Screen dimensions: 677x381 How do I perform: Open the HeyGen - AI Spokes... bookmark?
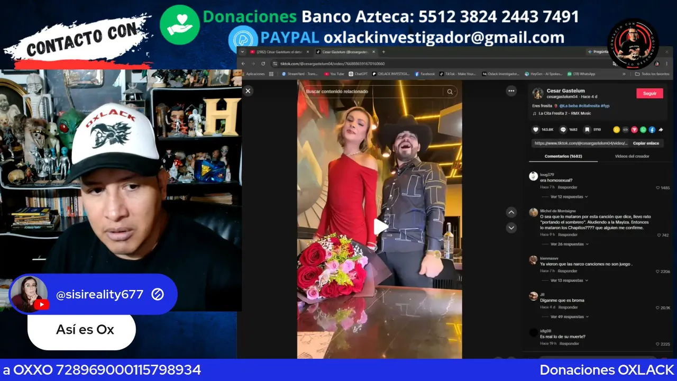[544, 74]
